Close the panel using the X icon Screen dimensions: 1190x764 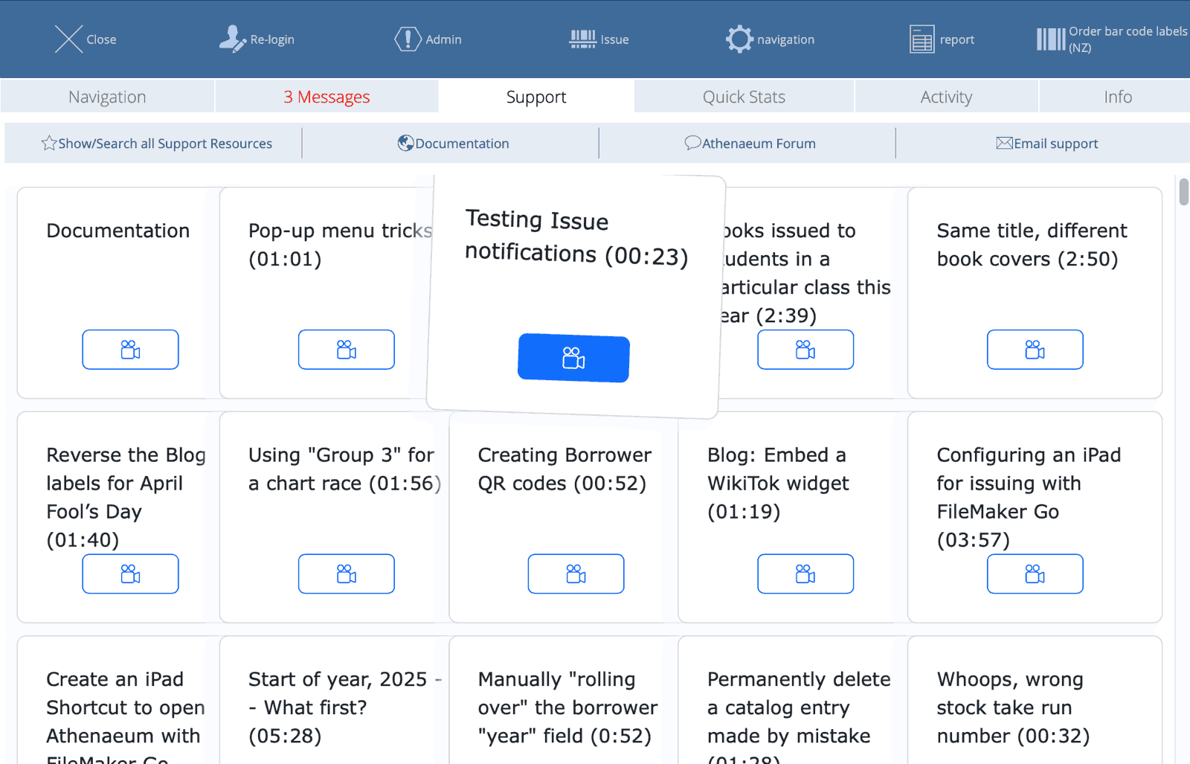[68, 39]
